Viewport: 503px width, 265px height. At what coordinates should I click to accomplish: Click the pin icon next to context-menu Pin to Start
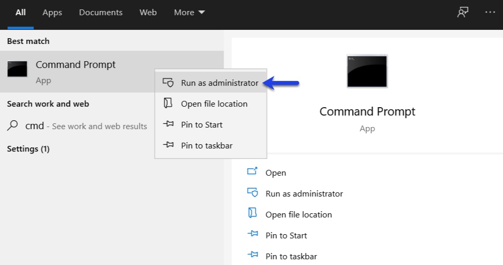[x=168, y=124]
